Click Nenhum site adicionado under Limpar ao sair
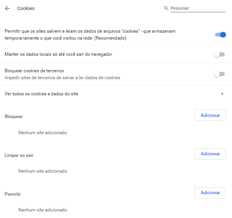This screenshot has width=232, height=218. (x=43, y=171)
